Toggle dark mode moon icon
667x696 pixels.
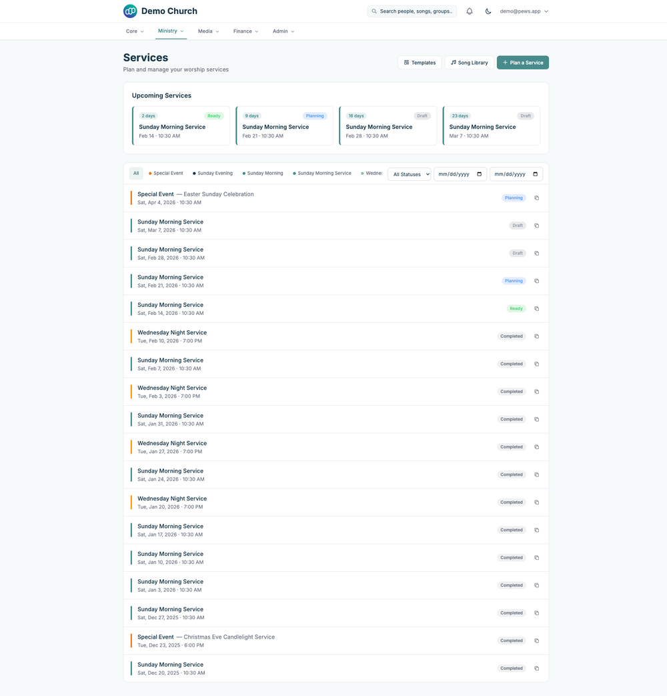[x=488, y=11]
